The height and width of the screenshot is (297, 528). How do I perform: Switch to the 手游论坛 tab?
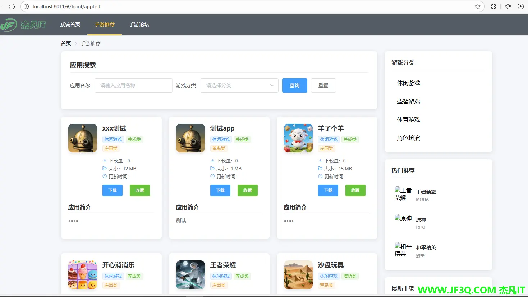(139, 24)
